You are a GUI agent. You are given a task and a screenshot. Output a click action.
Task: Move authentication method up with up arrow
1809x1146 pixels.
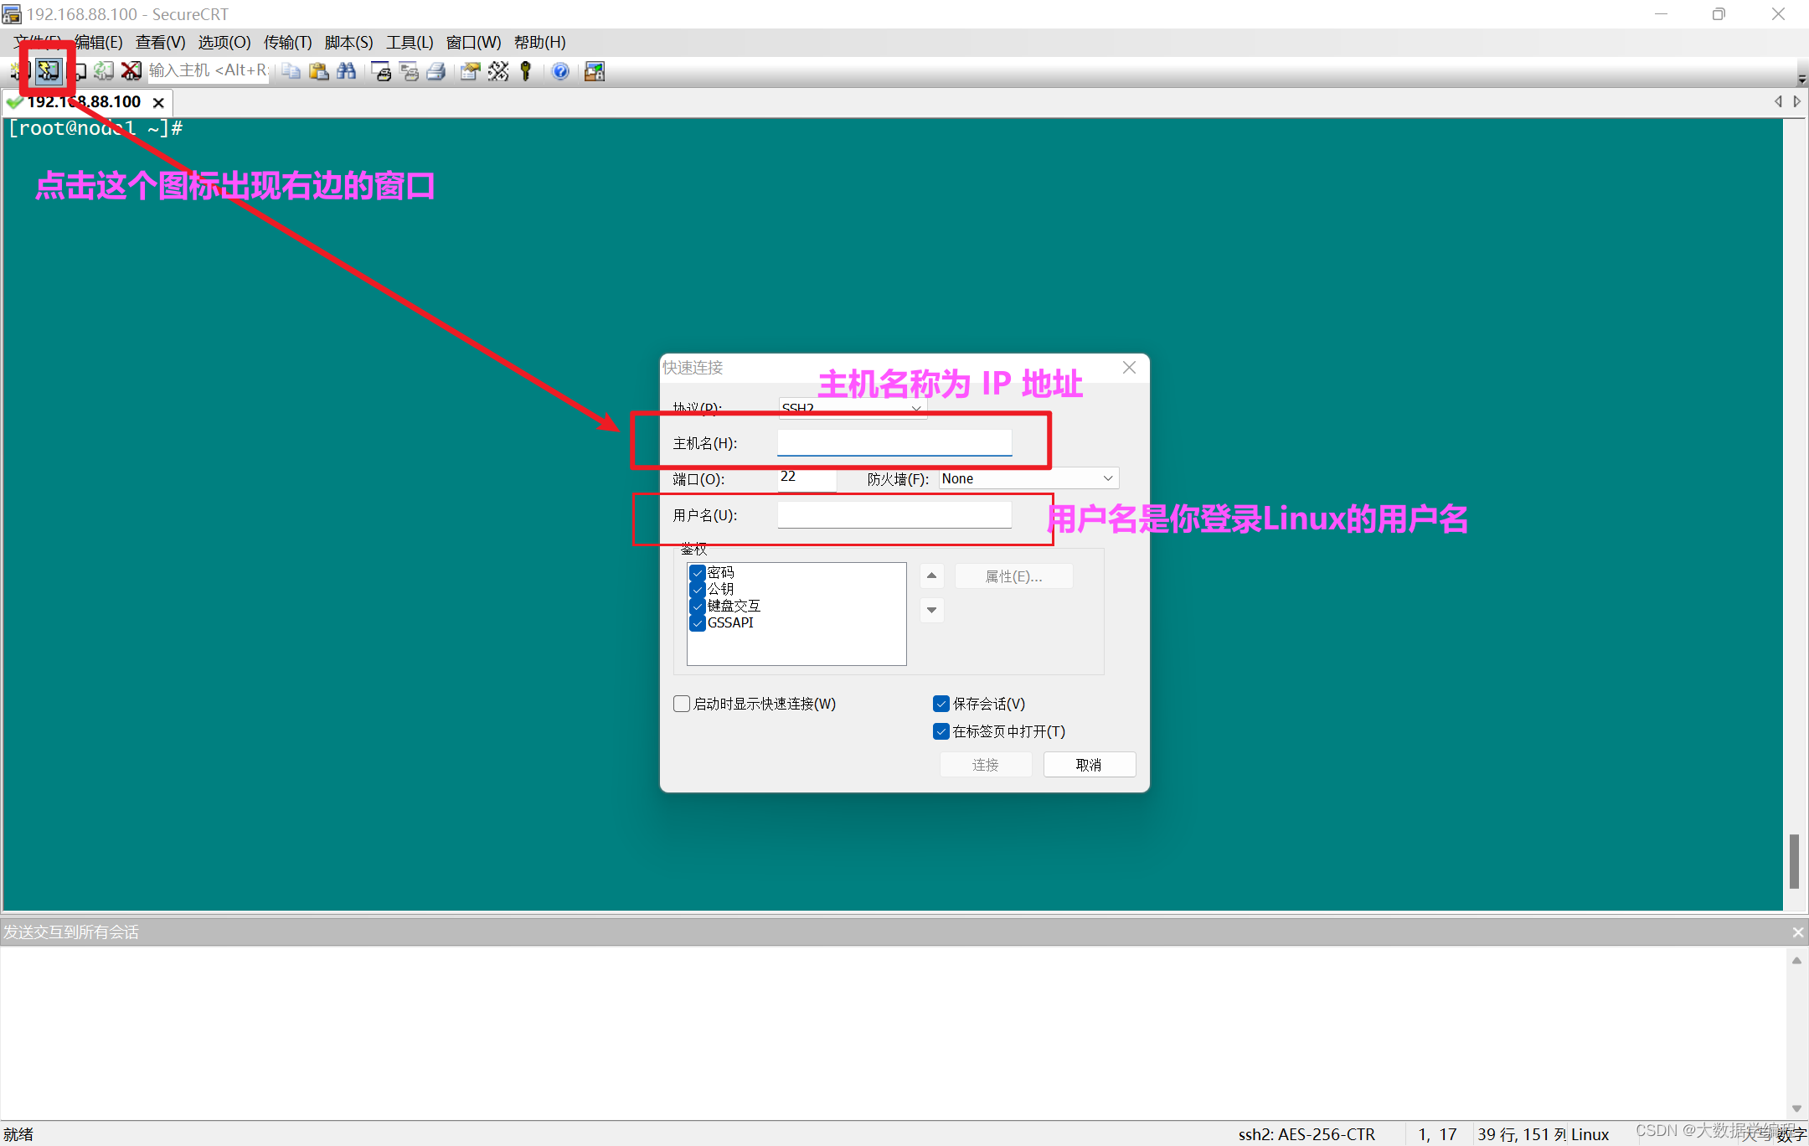[x=931, y=576]
